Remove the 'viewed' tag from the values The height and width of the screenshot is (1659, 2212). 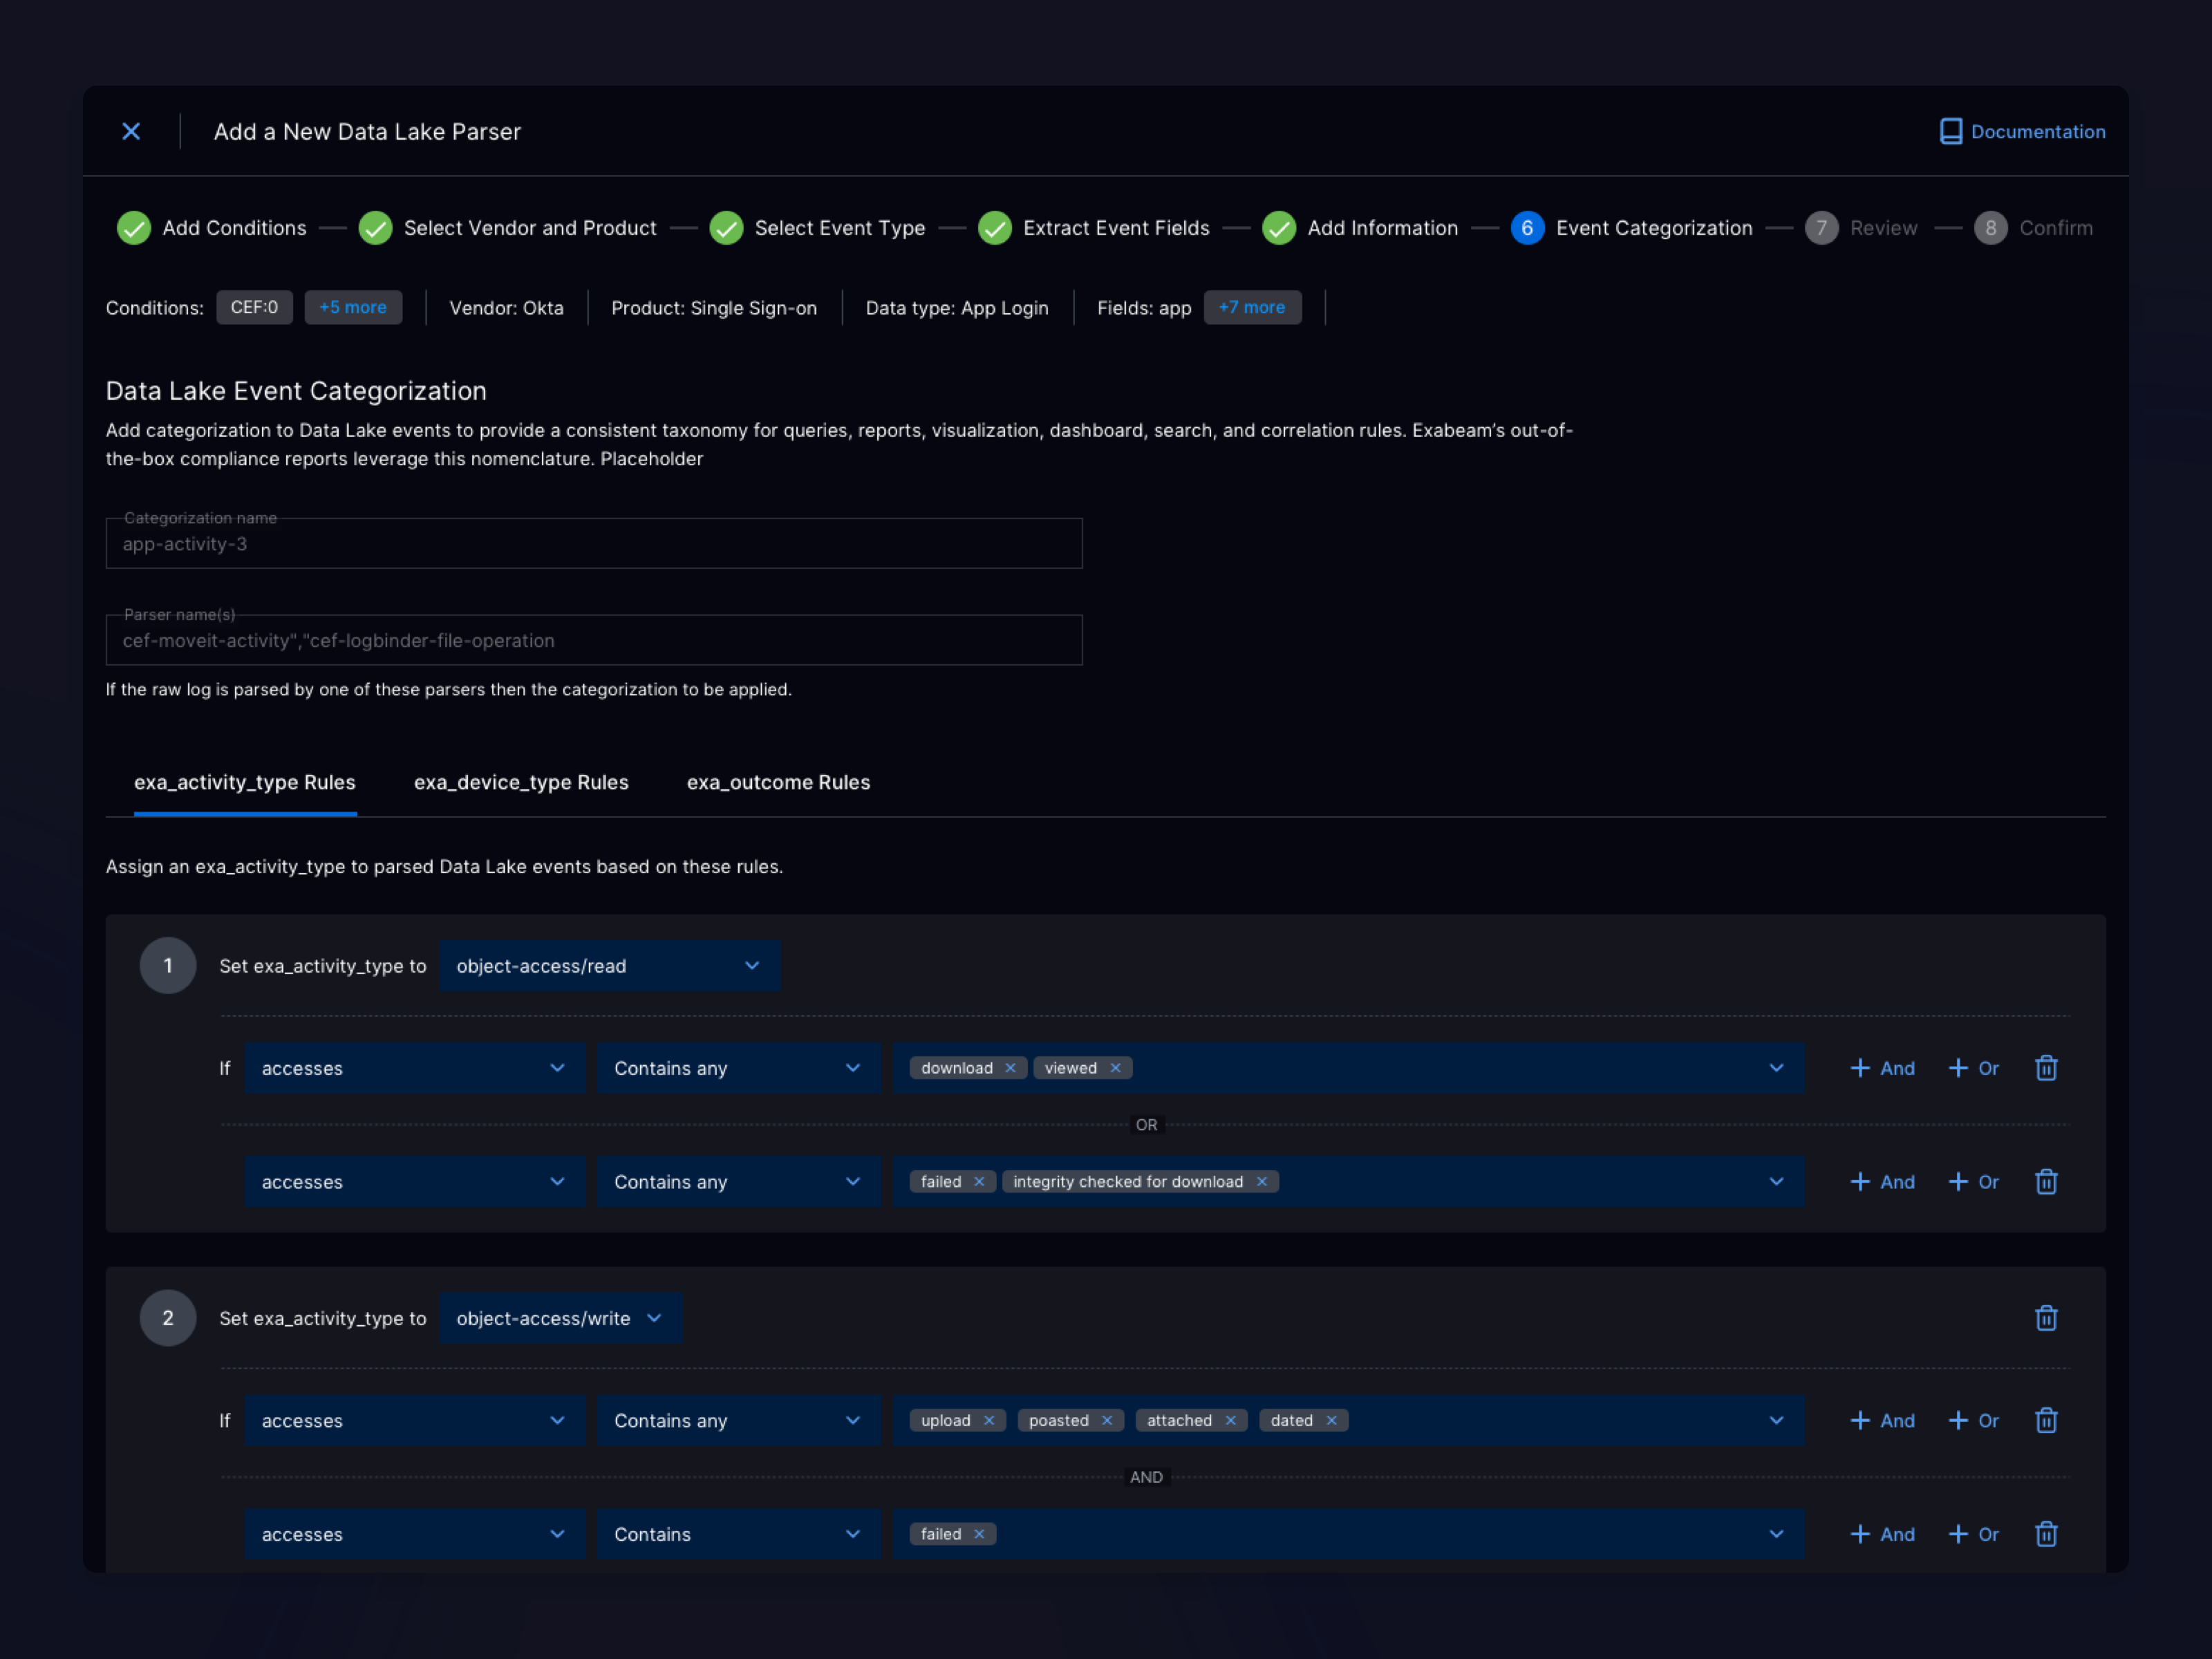(1115, 1068)
